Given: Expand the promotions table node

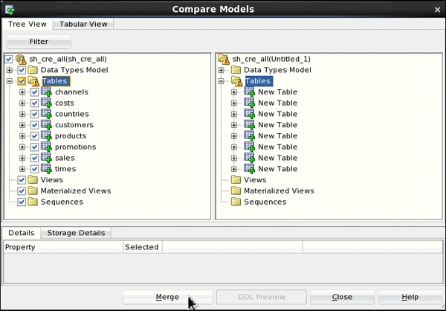Looking at the screenshot, I should pos(22,147).
